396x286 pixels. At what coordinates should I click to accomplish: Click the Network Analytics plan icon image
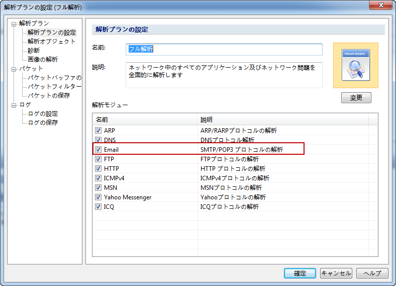pos(356,65)
